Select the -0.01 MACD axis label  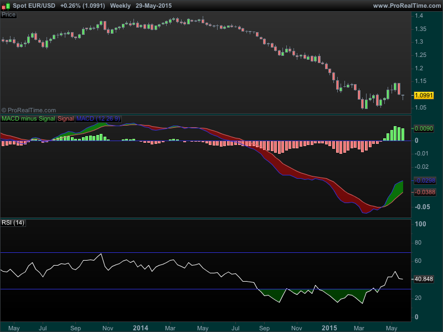tap(422, 154)
